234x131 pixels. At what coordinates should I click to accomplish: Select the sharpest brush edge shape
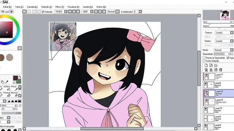tap(9, 101)
